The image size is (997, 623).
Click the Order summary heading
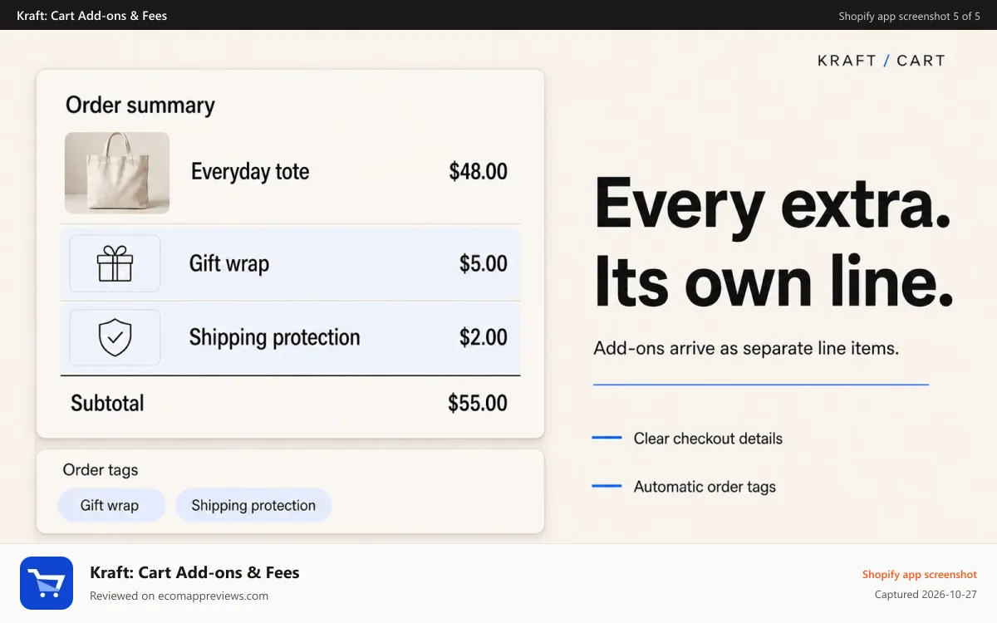[x=140, y=105]
